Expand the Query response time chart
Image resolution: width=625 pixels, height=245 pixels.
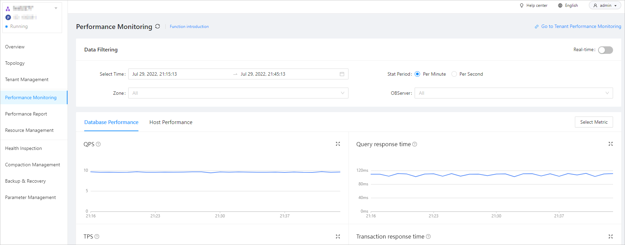point(610,144)
